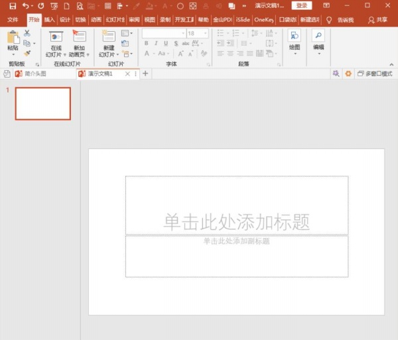398x340 pixels.
Task: Click the Cut scissors icon
Action: (x=27, y=32)
